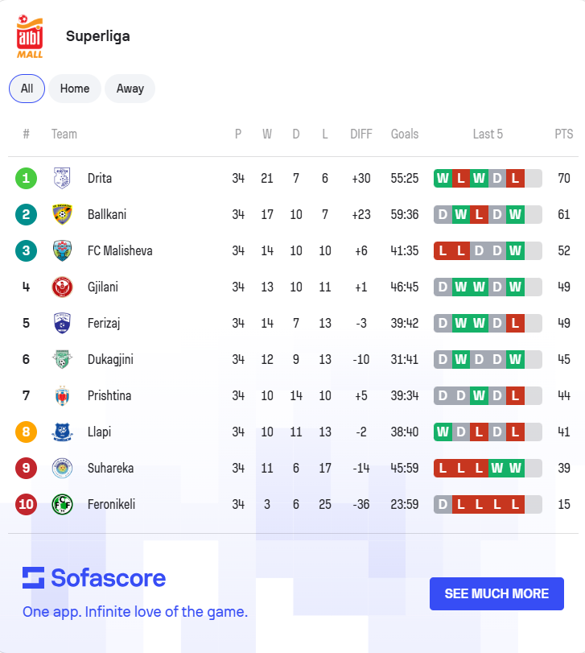This screenshot has height=653, width=585.
Task: Click the Albi Mall Superliga logo
Action: coord(30,37)
